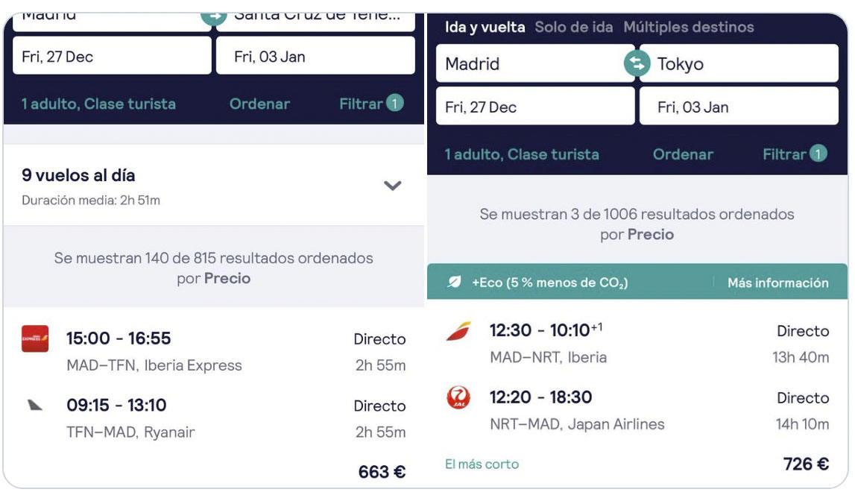Open Ordenar sorting in Tenerife search
The image size is (855, 501).
click(259, 104)
